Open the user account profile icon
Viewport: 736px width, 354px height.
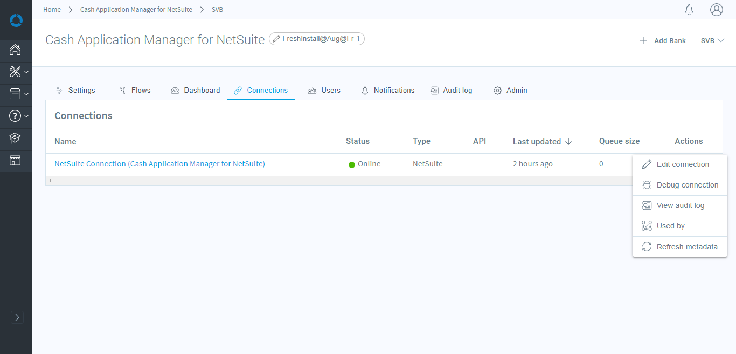point(716,10)
